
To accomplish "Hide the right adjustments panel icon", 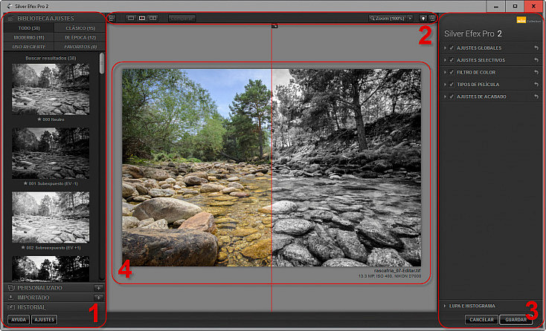I will coord(432,18).
